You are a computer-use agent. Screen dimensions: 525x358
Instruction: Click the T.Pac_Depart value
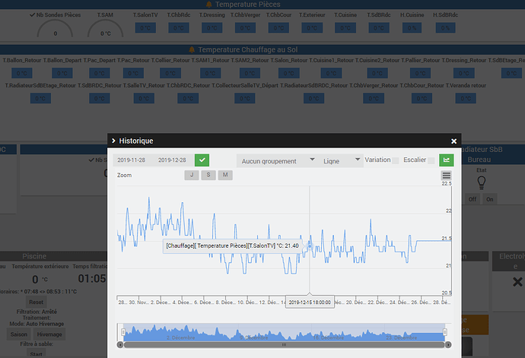pyautogui.click(x=100, y=73)
